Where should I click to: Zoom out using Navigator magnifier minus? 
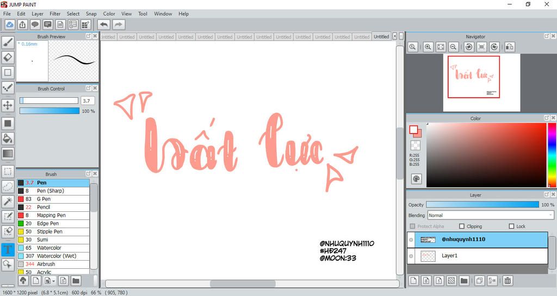(x=453, y=47)
